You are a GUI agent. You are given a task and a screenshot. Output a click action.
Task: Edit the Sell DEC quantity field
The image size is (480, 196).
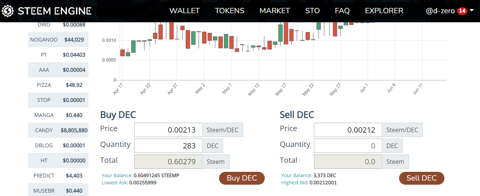click(x=348, y=146)
